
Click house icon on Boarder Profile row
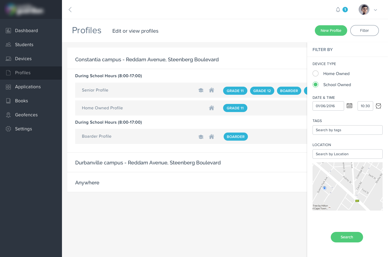tap(212, 137)
